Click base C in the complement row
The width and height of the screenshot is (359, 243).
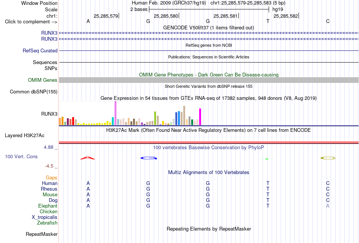(x=328, y=21)
